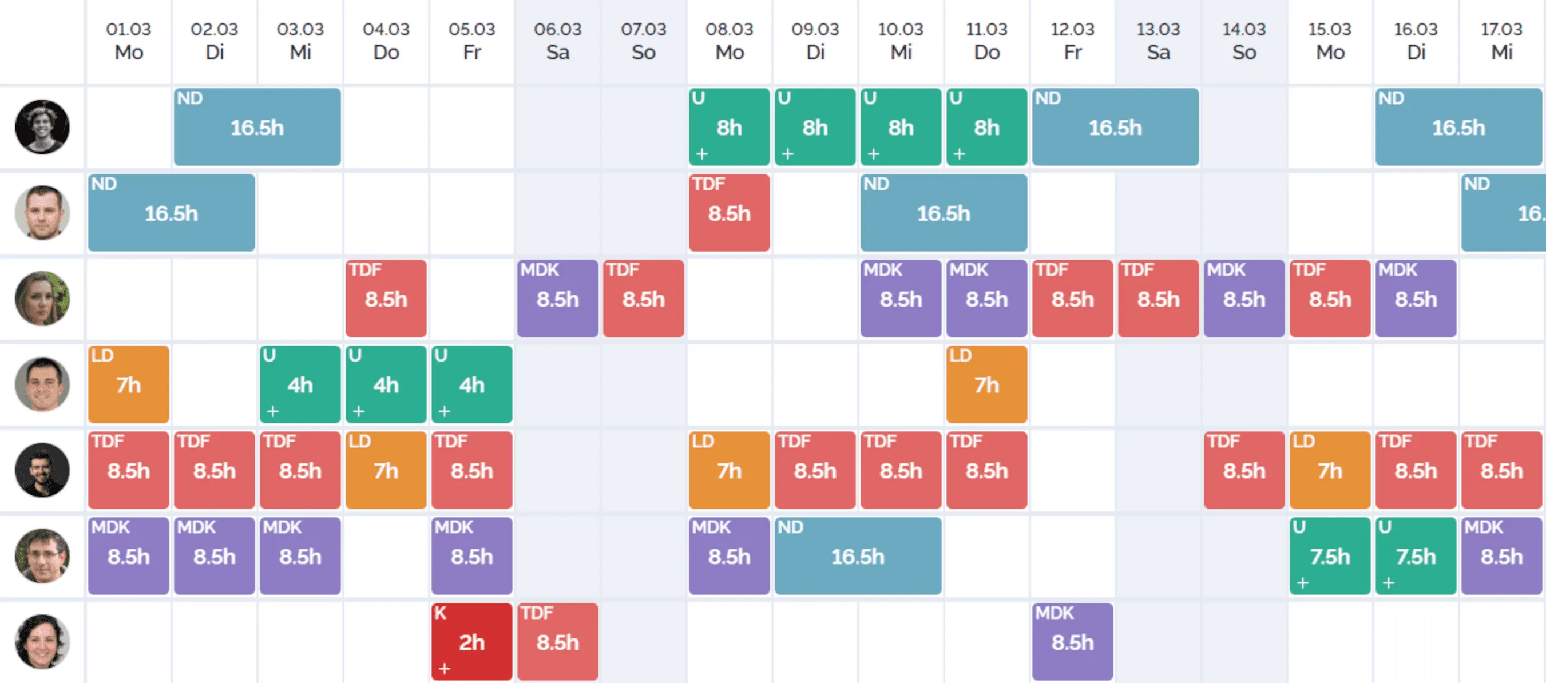The width and height of the screenshot is (1546, 683).
Task: Click plus icon on U 8h shift 11.03
Action: 959,154
